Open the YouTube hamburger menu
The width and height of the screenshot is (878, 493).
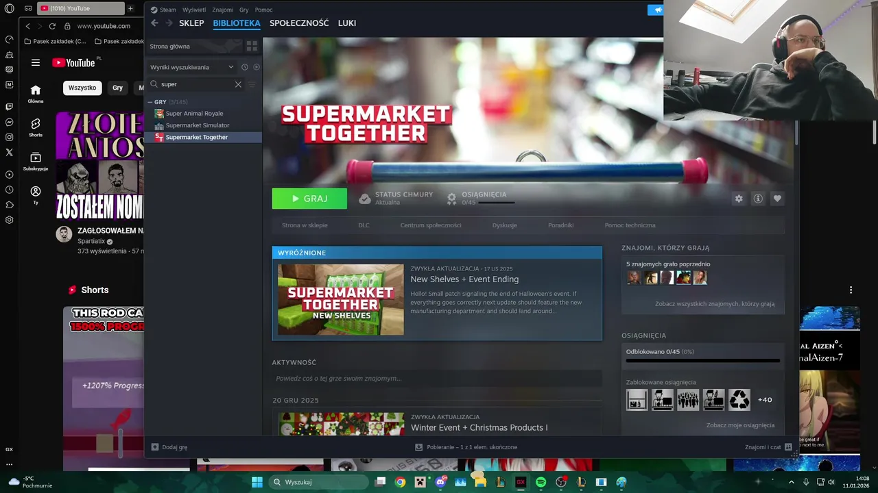click(35, 62)
